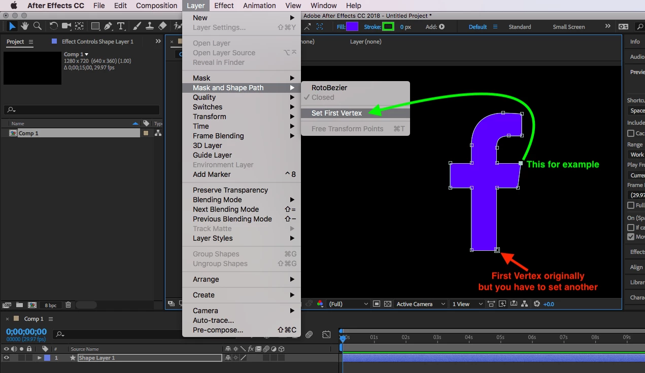Viewport: 645px width, 373px height.
Task: Create a new composition from Project panel
Action: tap(32, 305)
